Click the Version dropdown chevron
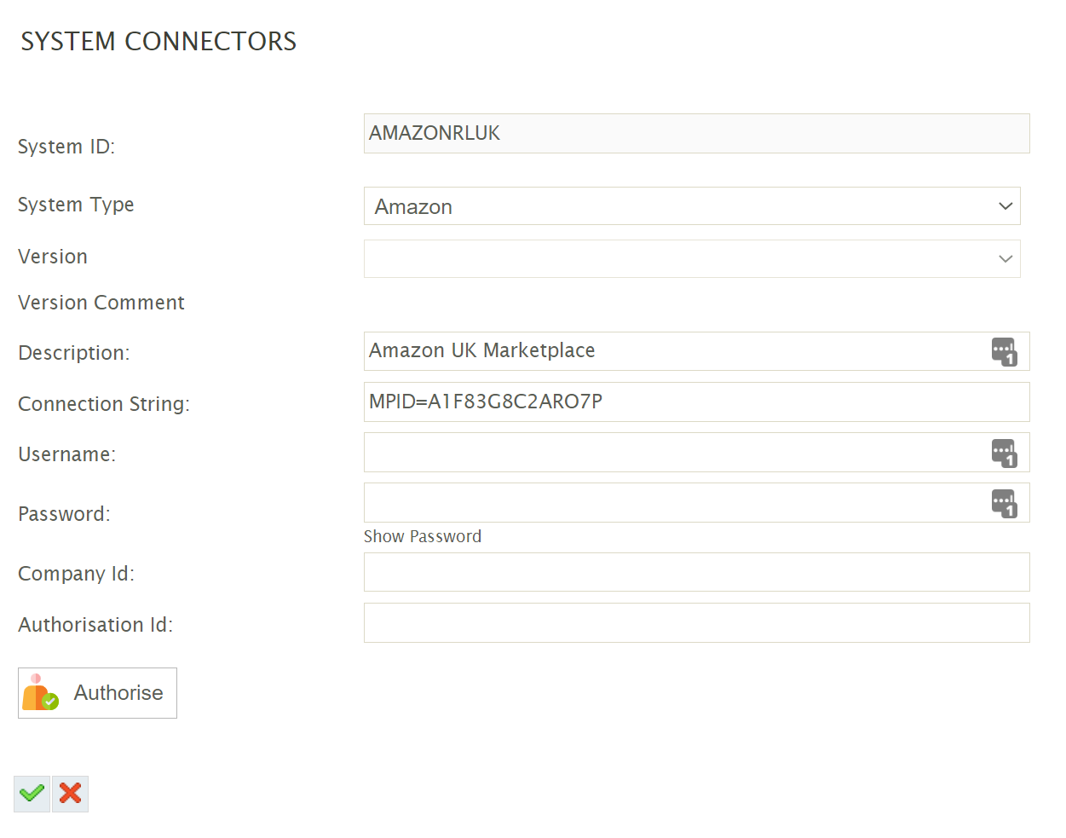The height and width of the screenshot is (838, 1066). tap(1005, 258)
